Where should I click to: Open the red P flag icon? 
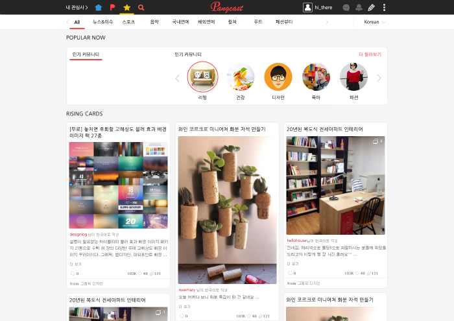(x=113, y=8)
